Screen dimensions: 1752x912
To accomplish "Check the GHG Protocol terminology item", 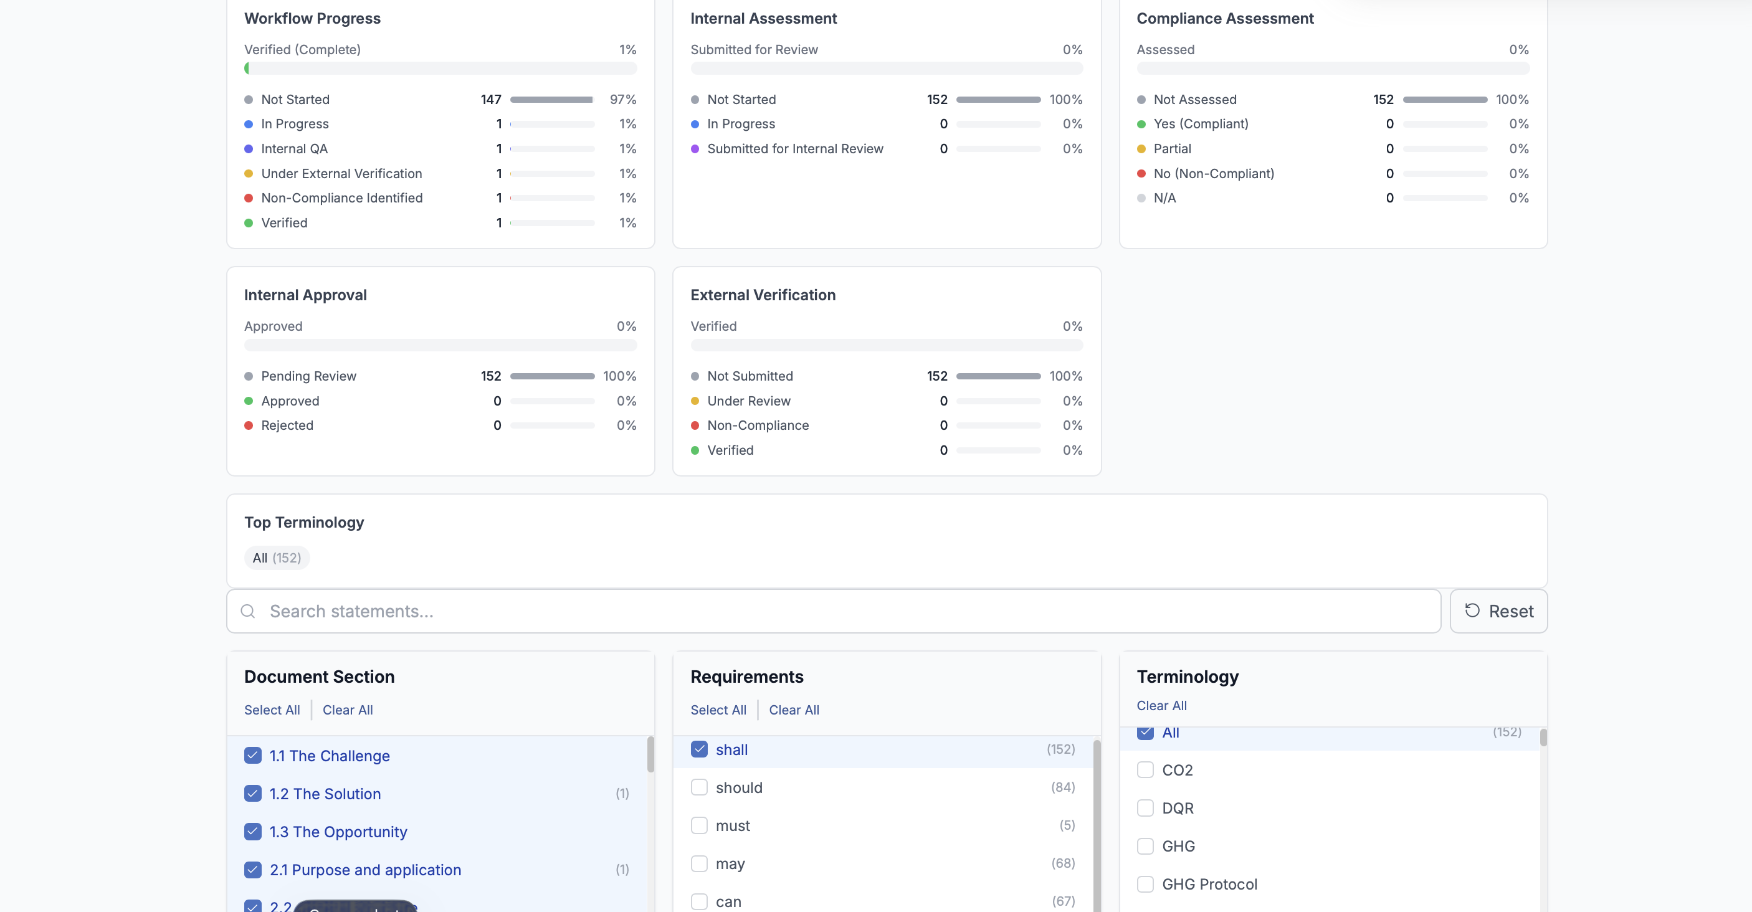I will (x=1145, y=883).
